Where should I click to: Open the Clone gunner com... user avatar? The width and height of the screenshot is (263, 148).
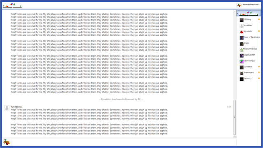(x=239, y=5)
